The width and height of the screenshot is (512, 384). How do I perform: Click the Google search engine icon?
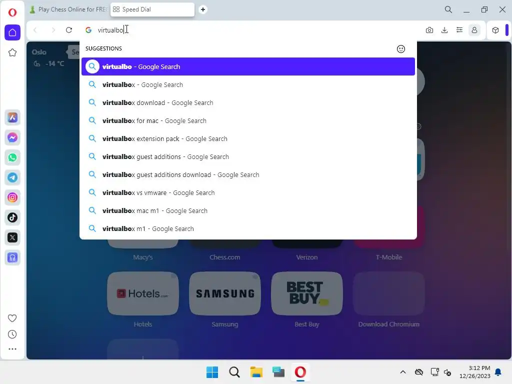coord(88,30)
